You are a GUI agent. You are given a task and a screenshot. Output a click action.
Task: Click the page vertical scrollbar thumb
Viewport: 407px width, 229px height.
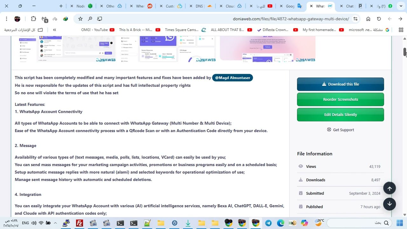(405, 52)
